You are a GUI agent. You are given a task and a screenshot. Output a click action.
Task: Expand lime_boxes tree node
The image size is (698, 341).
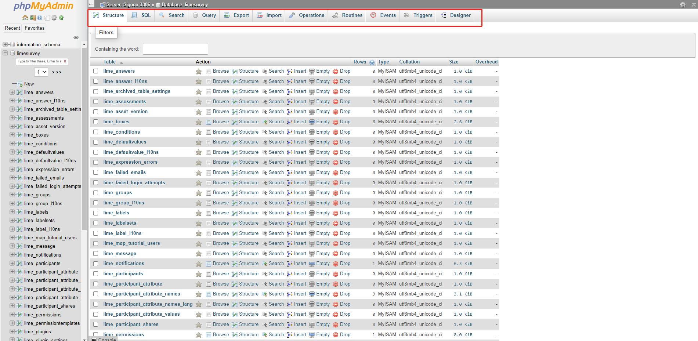click(12, 135)
